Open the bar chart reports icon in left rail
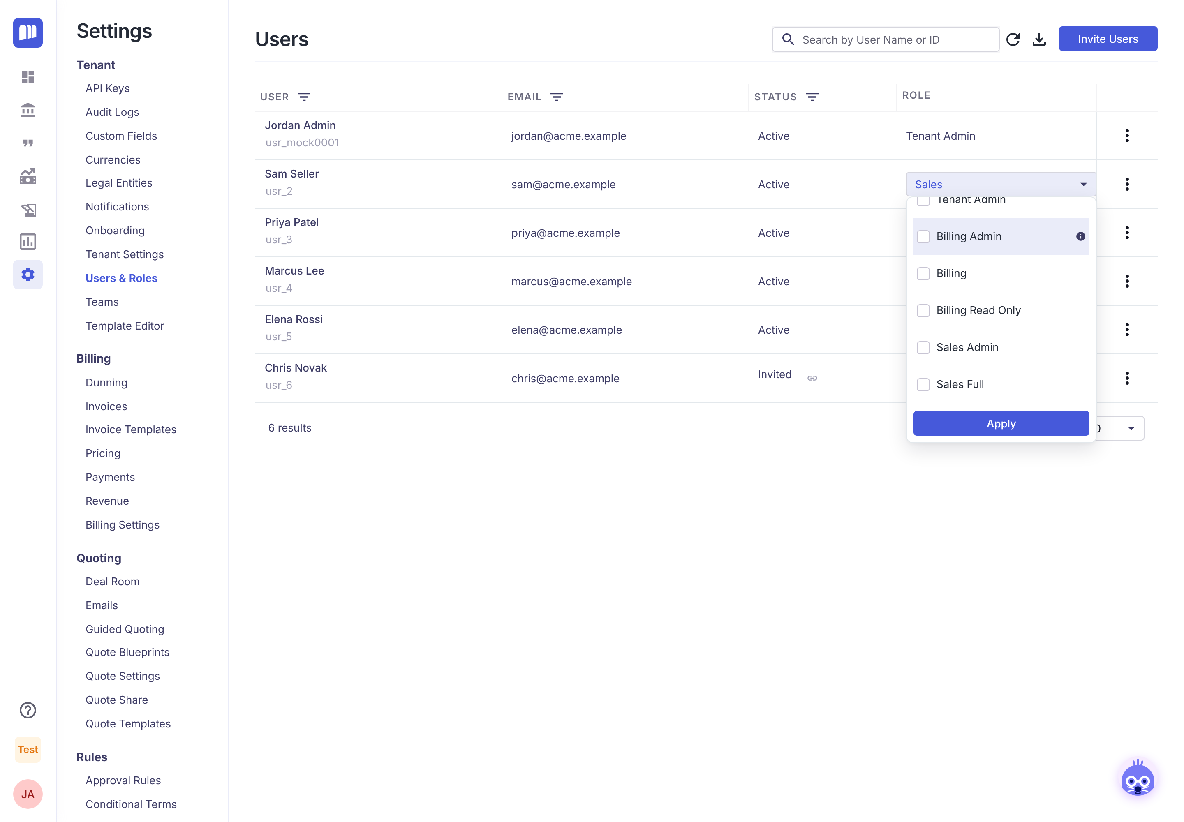This screenshot has width=1184, height=822. point(28,242)
